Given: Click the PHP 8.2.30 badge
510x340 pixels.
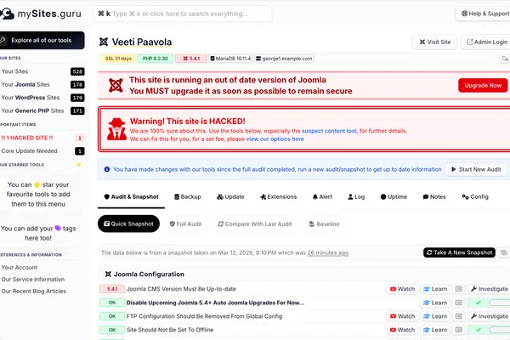Looking at the screenshot, I should click(x=156, y=59).
